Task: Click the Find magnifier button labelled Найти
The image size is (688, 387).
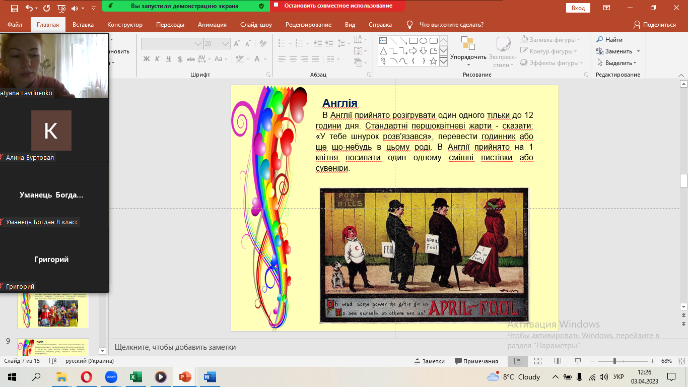Action: [610, 40]
